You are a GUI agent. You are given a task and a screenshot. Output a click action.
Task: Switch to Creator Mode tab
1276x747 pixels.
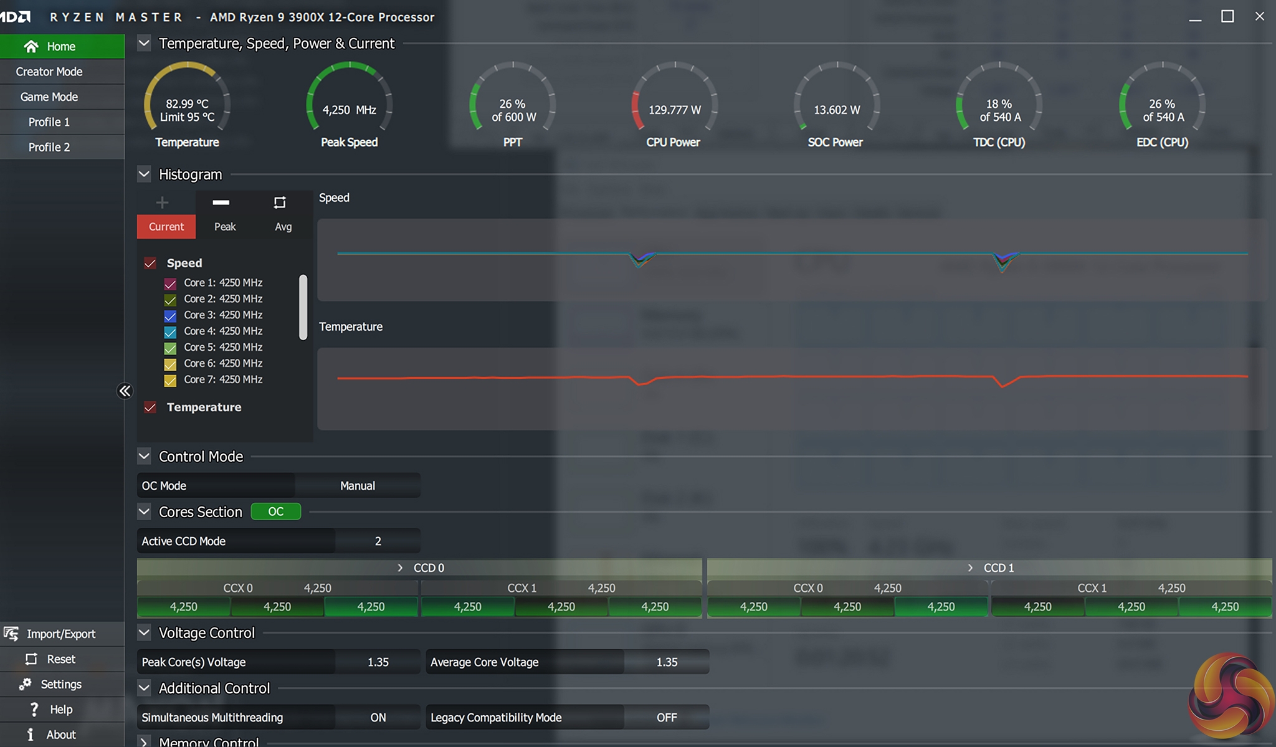49,72
